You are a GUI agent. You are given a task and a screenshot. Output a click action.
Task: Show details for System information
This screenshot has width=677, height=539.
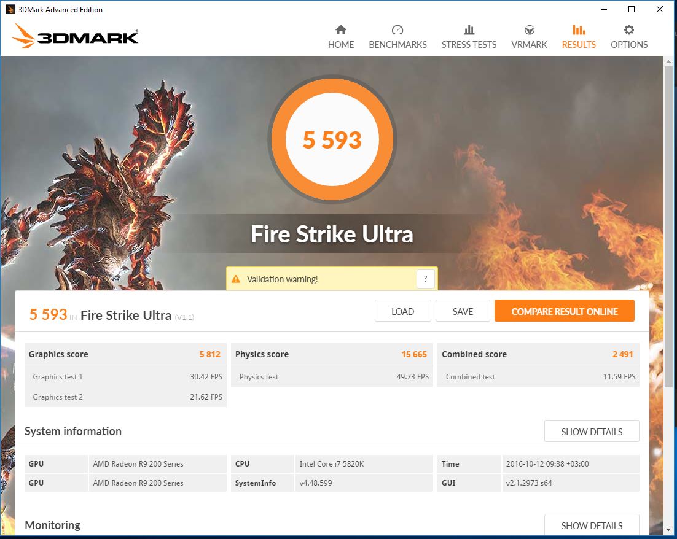pyautogui.click(x=592, y=432)
